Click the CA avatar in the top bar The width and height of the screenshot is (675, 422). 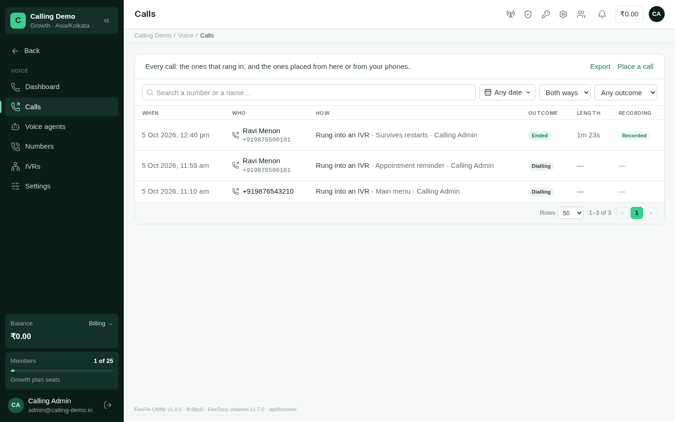point(656,14)
